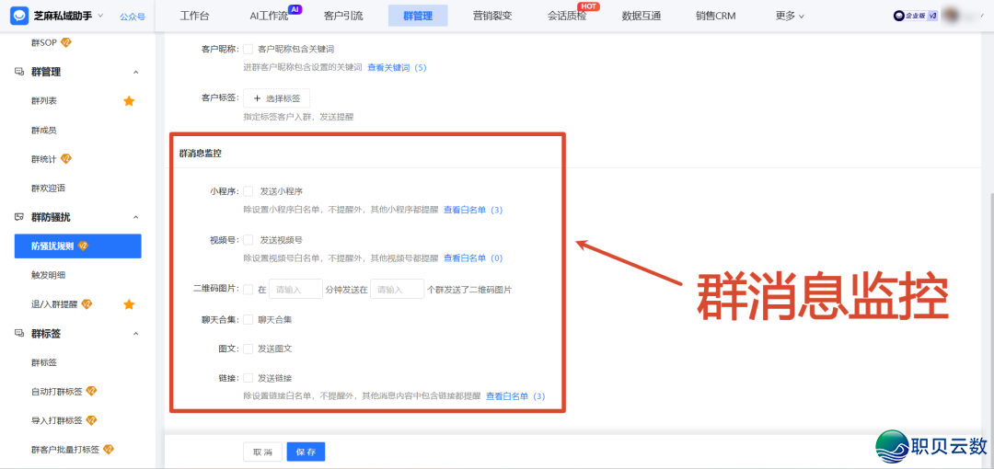Toggle the favorite star for 退/入群提醒
994x469 pixels.
click(x=129, y=304)
